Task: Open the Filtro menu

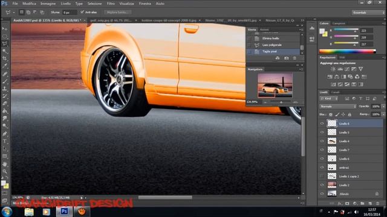Action: (x=111, y=4)
